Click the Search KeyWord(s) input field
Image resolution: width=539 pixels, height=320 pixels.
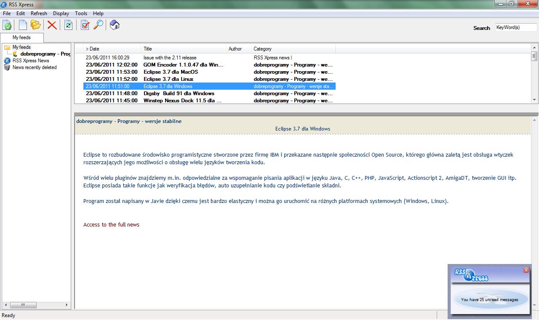[x=516, y=27]
